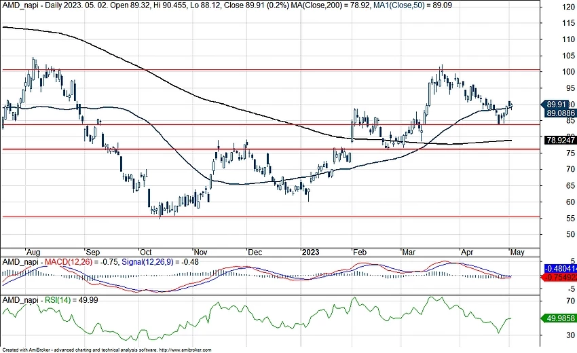Click the 75 price axis label
Viewport: 577px width, 353px height.
coord(571,153)
